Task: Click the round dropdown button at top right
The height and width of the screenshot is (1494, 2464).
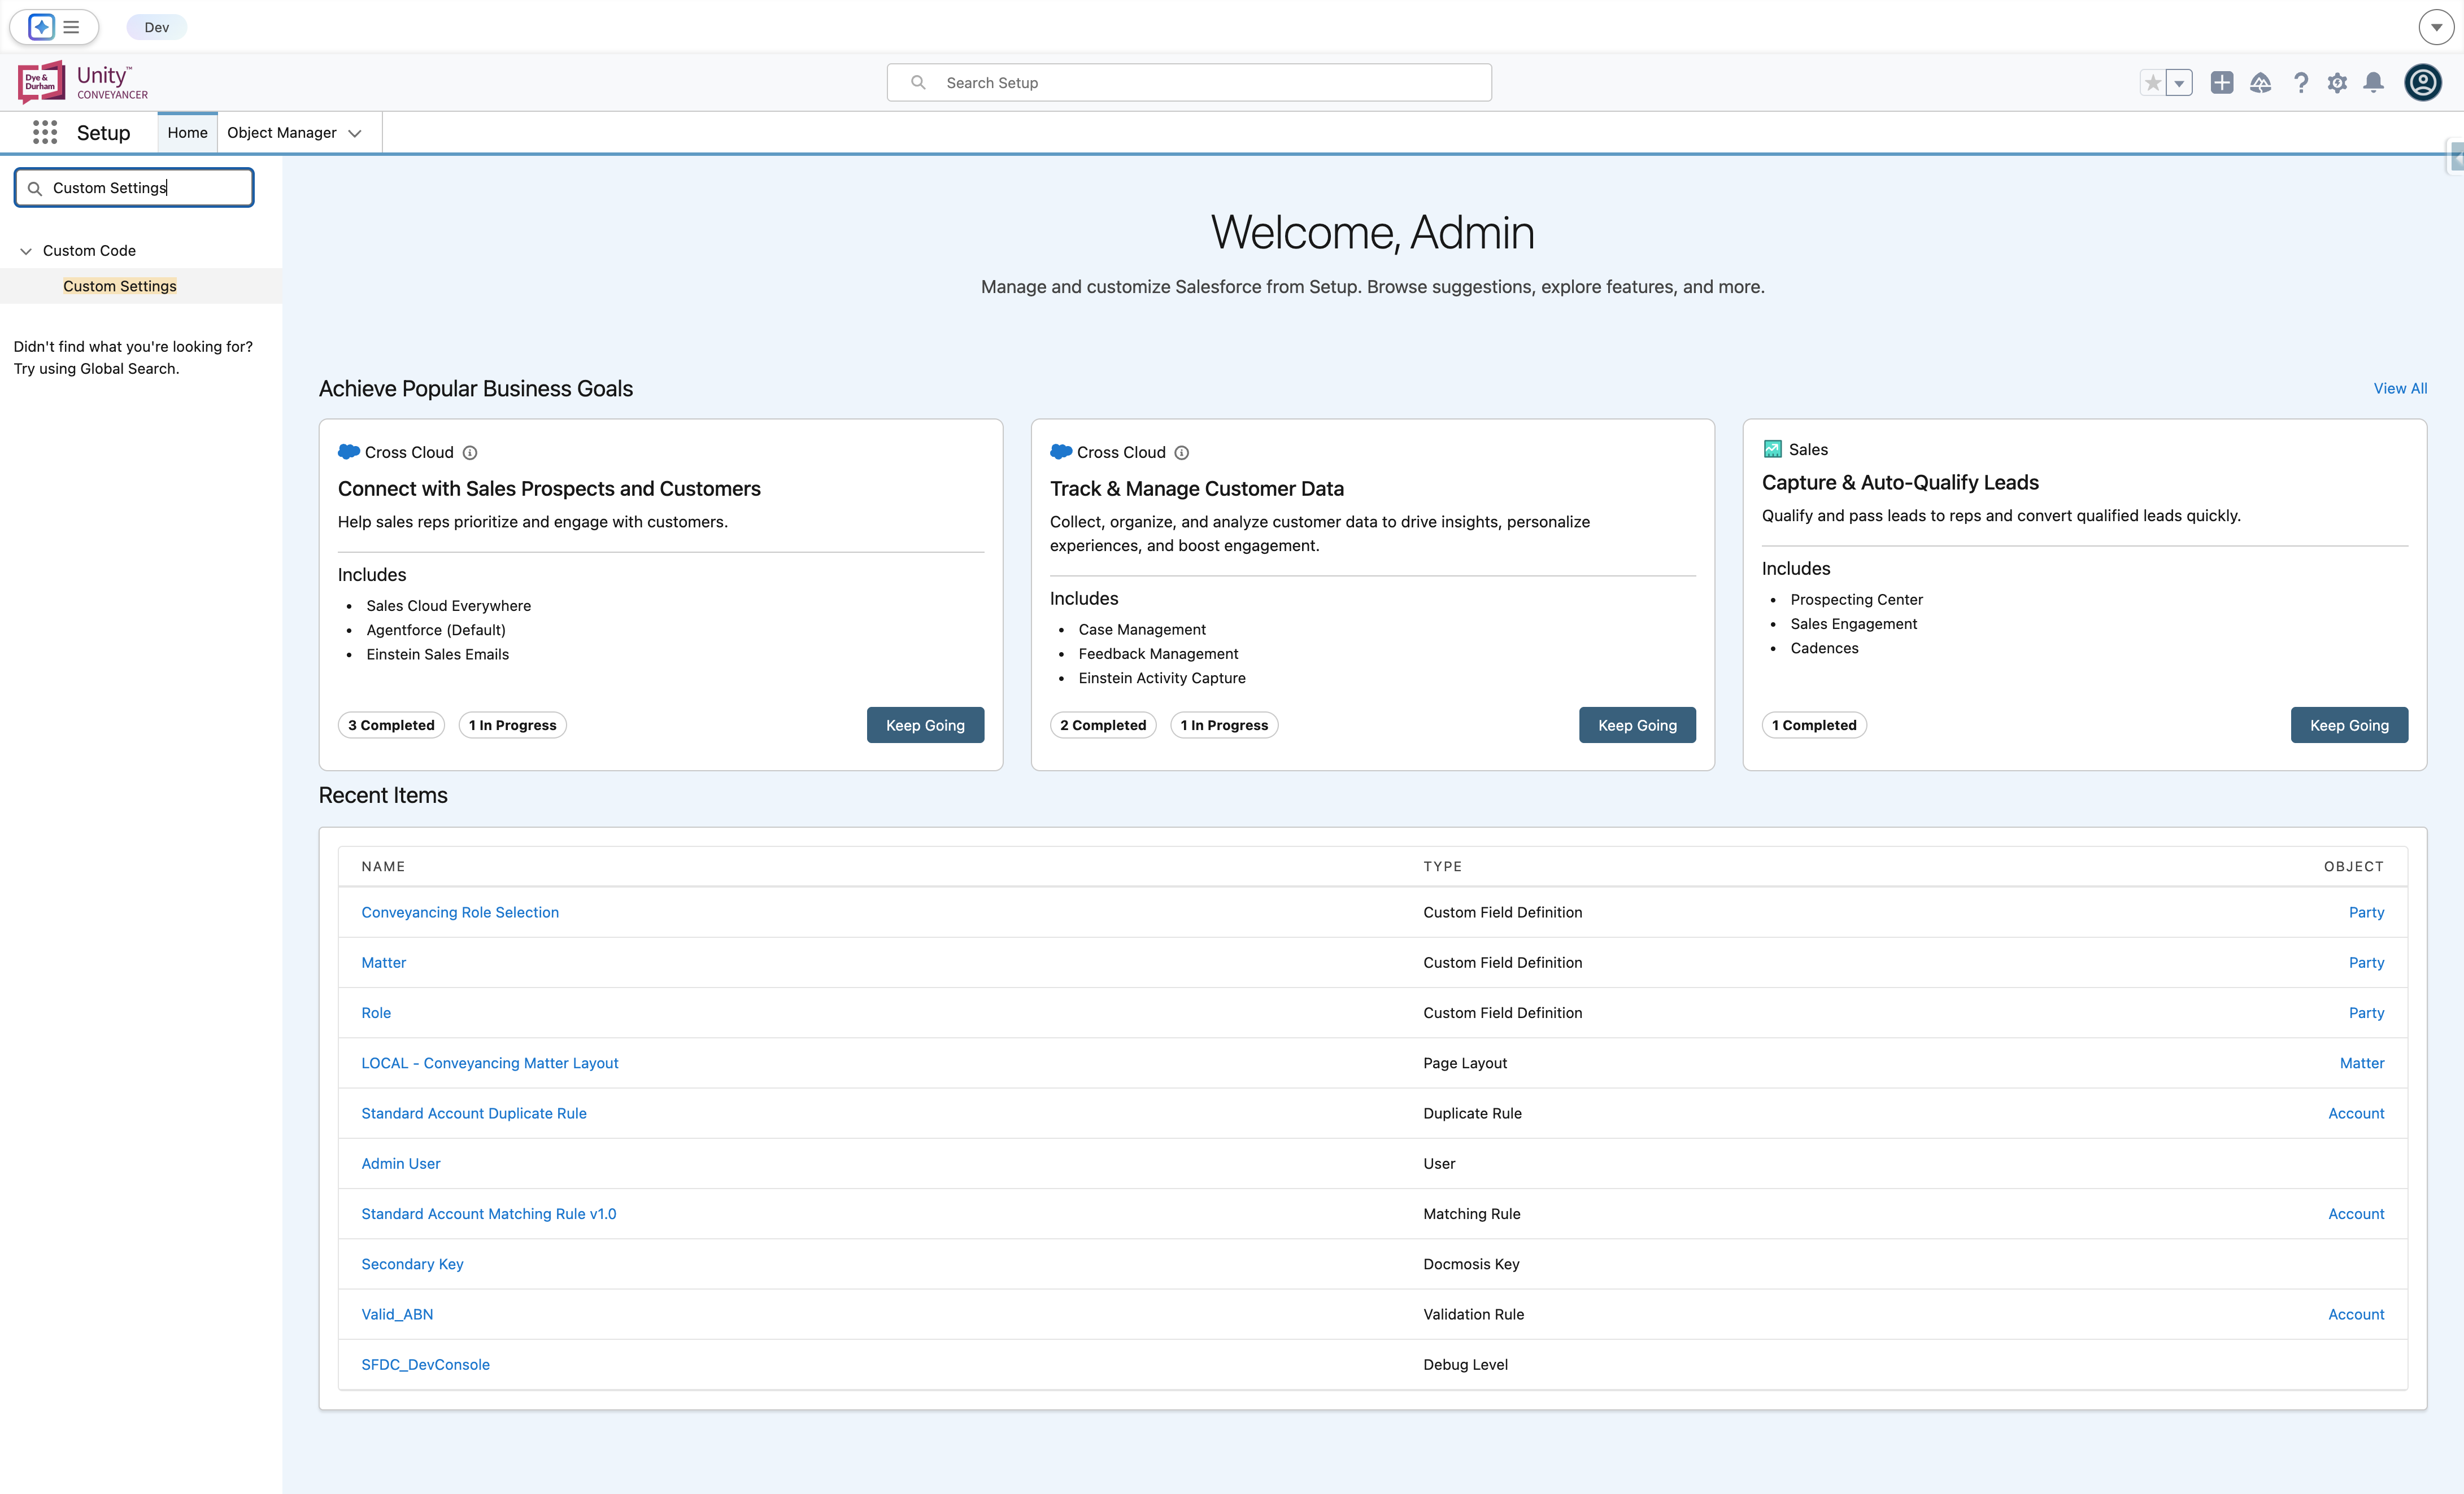Action: [2436, 27]
